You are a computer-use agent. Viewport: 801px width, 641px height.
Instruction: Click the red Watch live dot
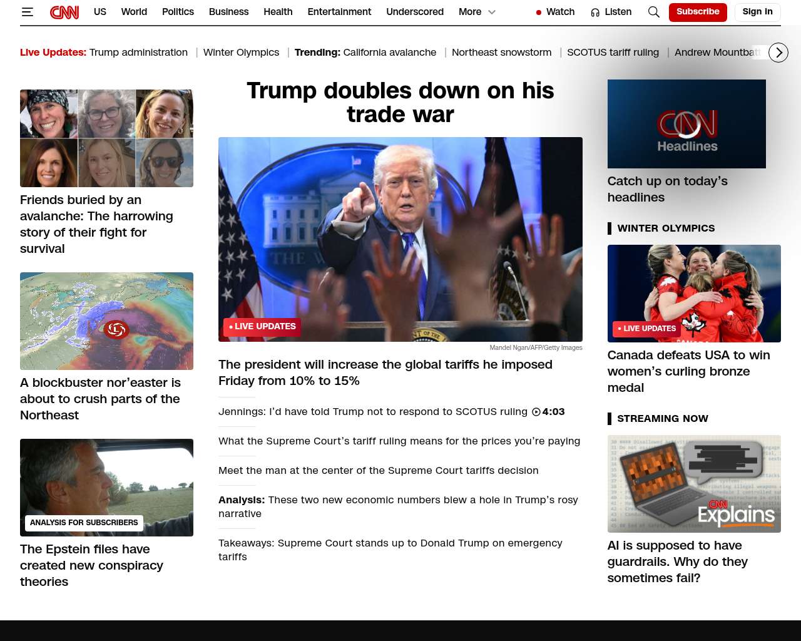pos(538,12)
